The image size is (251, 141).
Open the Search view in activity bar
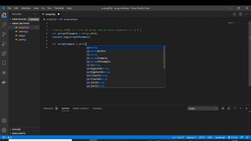4,25
